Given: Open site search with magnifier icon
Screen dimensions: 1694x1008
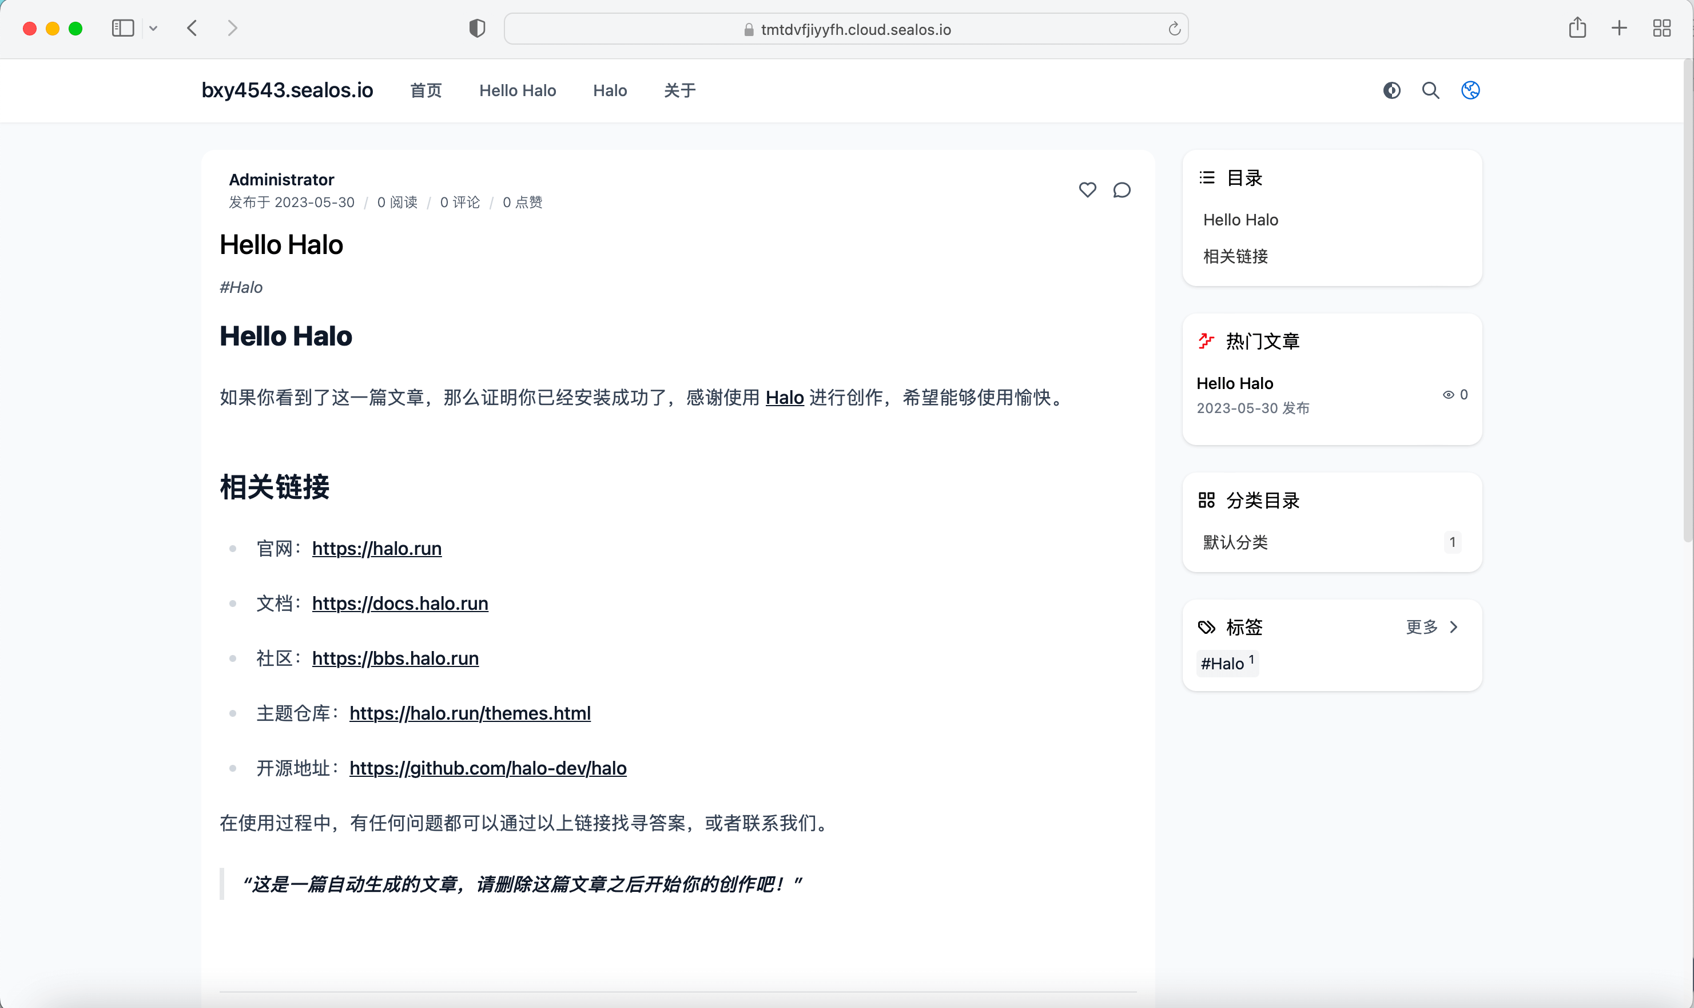Looking at the screenshot, I should pyautogui.click(x=1430, y=90).
